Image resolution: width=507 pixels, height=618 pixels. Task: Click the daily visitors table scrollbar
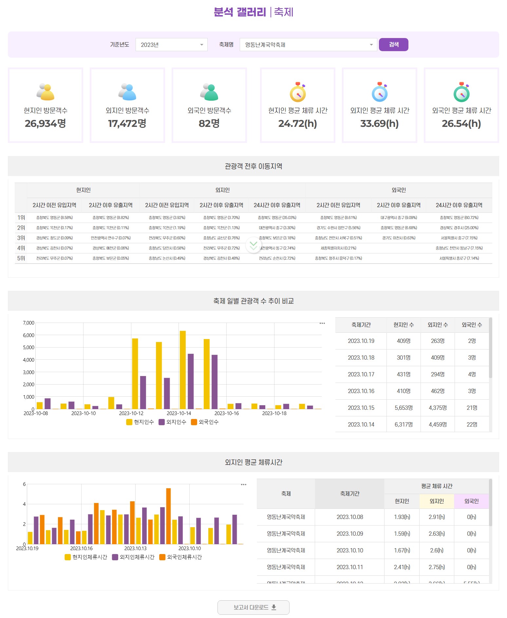(490, 348)
